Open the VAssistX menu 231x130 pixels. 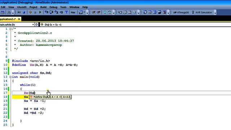[x=22, y=7]
